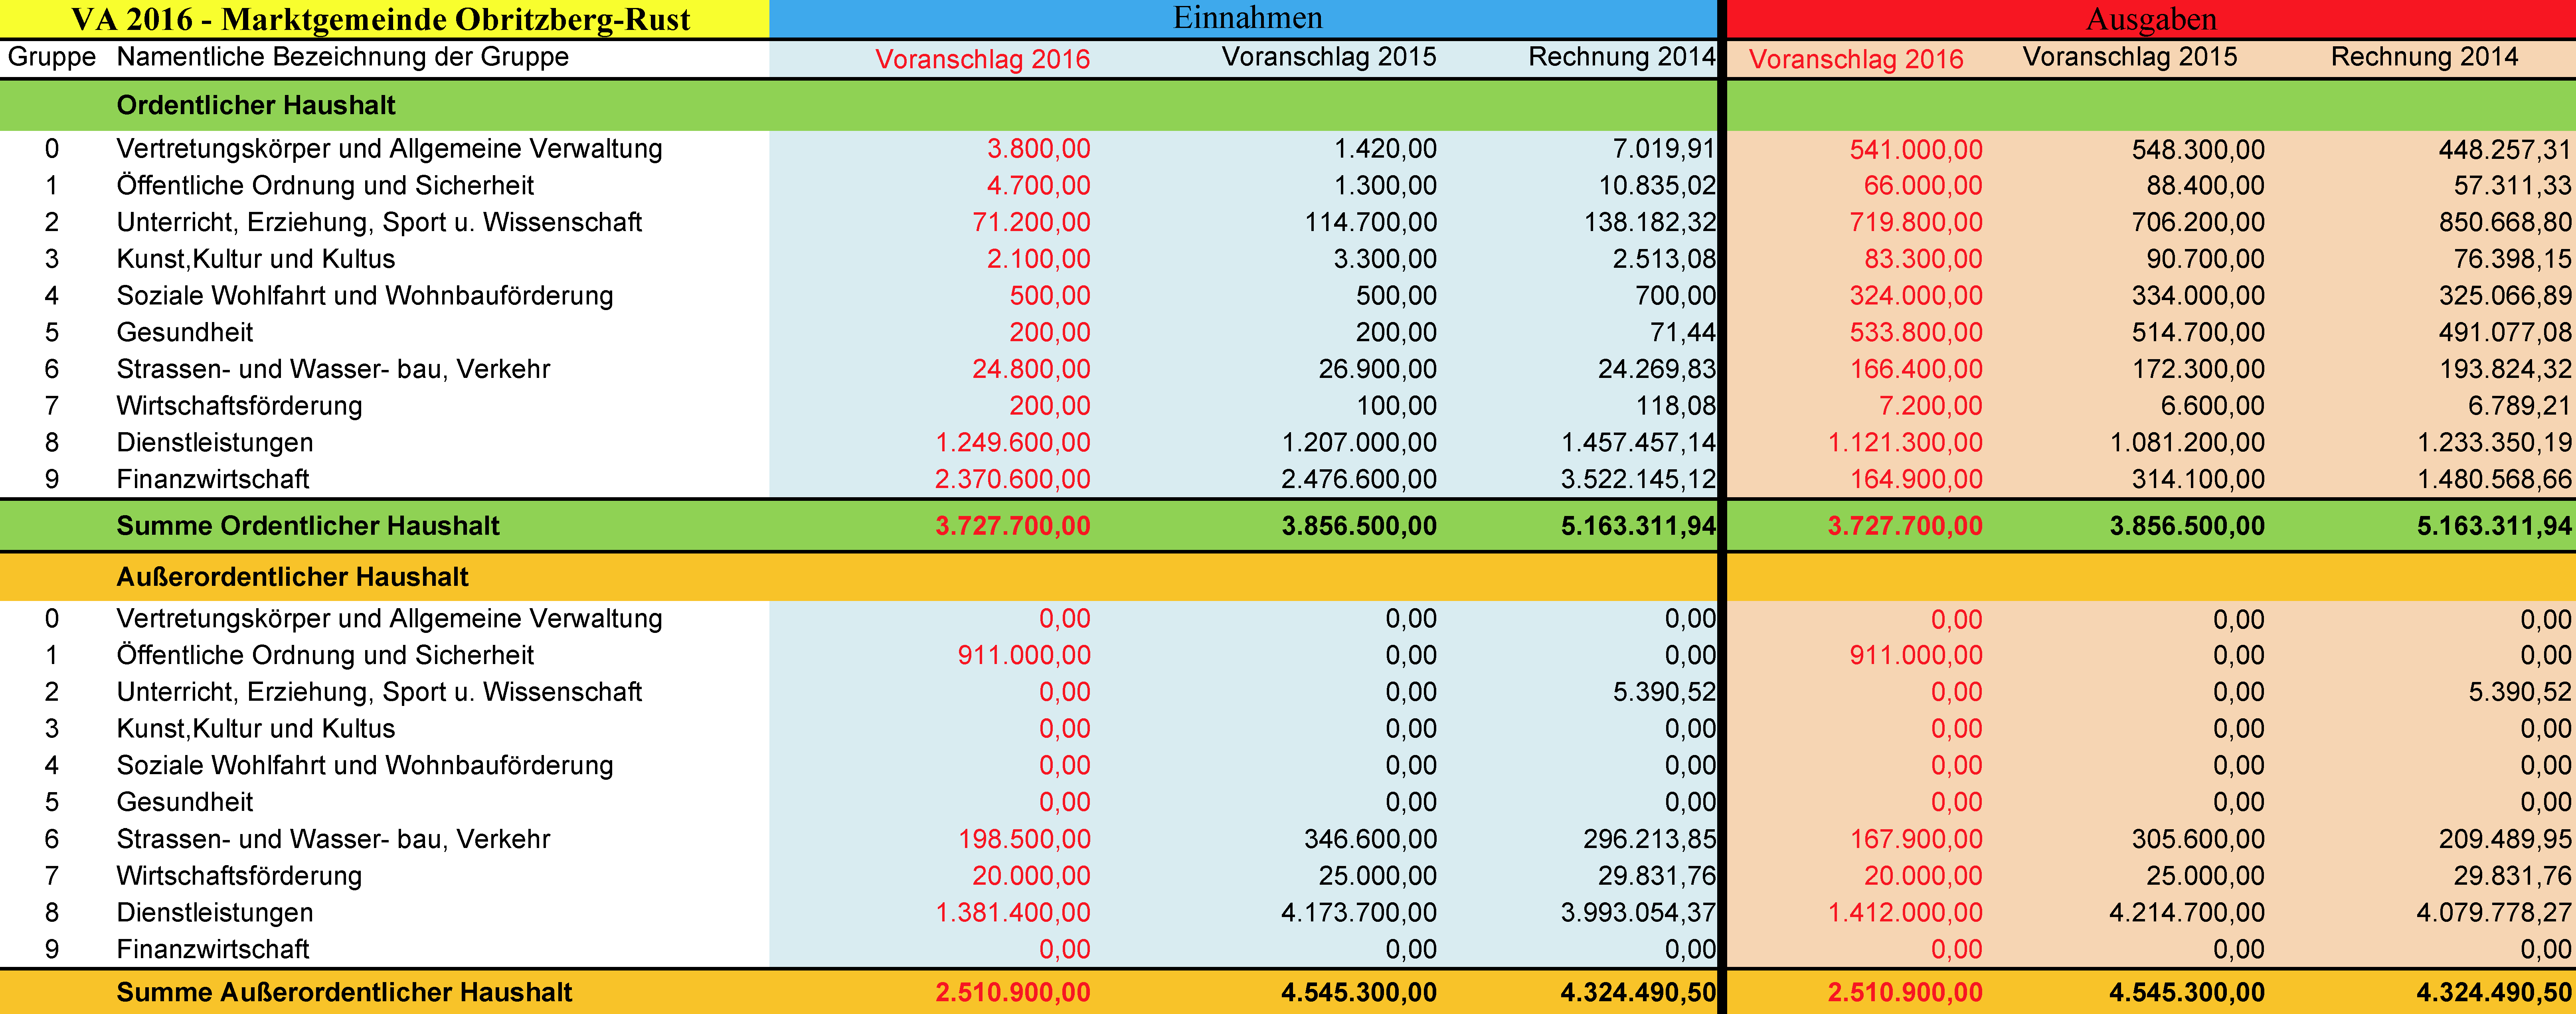Click Ausgaben total 4.545.300,00
2576x1014 pixels.
tap(2187, 992)
